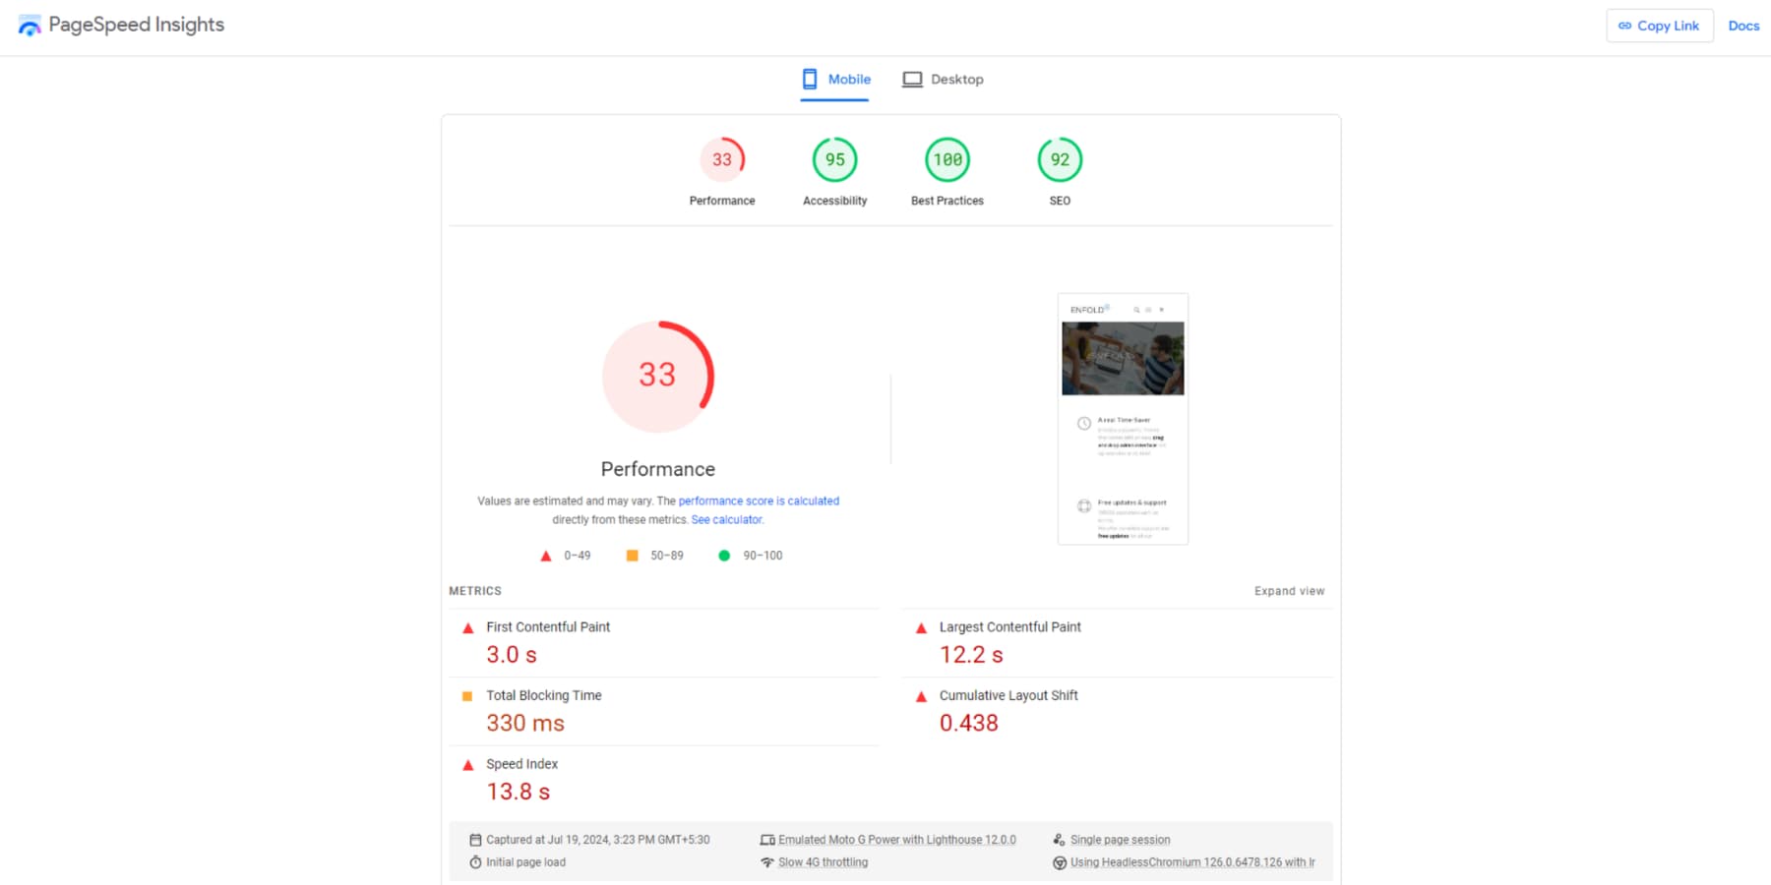This screenshot has width=1771, height=885.
Task: Expand the Largest Contentful Paint metric
Action: pyautogui.click(x=1009, y=627)
